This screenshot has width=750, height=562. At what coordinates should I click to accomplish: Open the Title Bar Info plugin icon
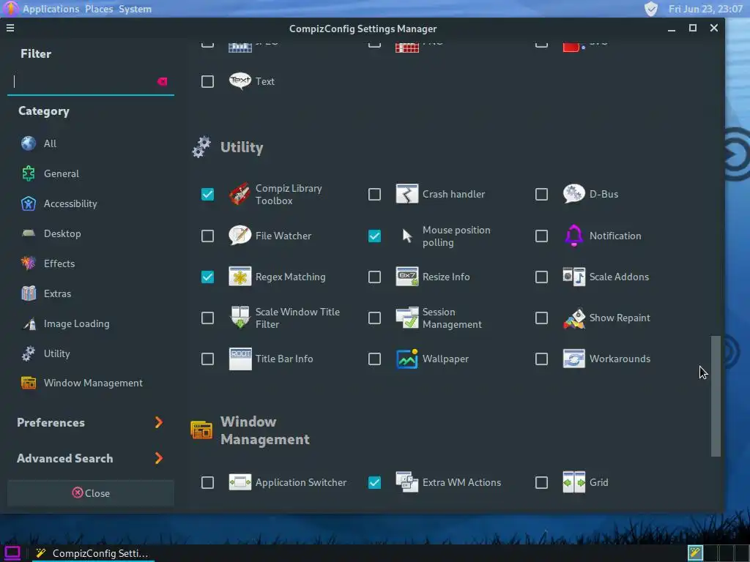[240, 359]
